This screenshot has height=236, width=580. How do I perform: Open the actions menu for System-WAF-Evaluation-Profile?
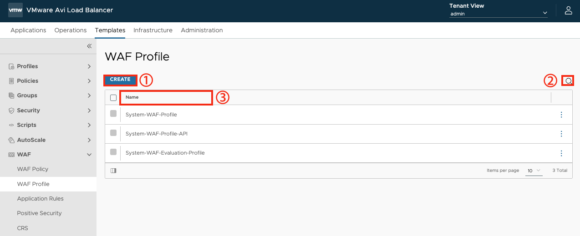coord(561,153)
